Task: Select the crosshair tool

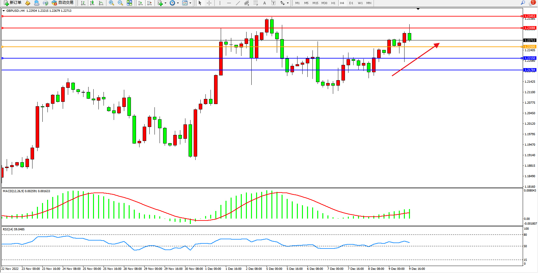Action: (x=209, y=3)
